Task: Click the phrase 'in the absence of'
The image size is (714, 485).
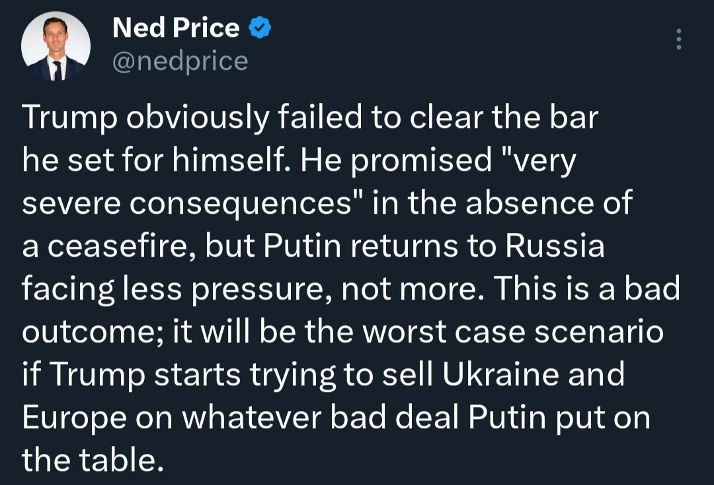Action: (x=502, y=203)
